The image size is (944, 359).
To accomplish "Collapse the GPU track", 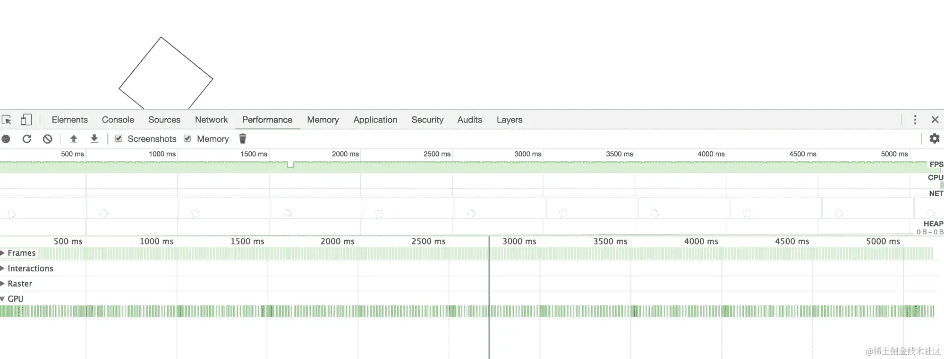I will click(x=2, y=299).
